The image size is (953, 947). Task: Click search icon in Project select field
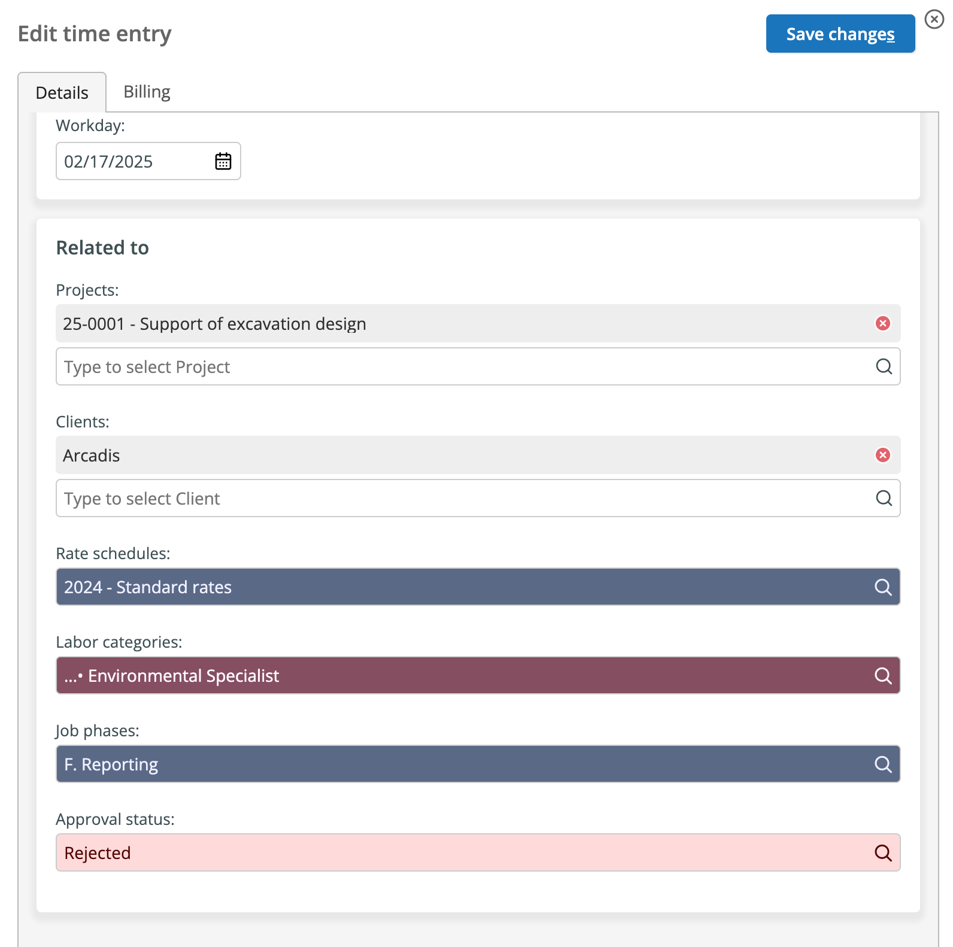click(x=884, y=366)
